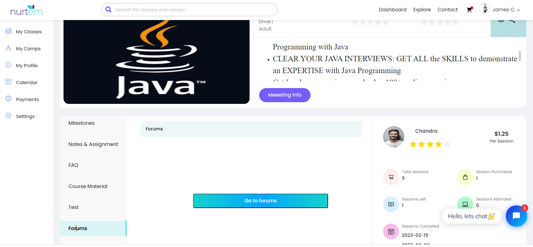Click the search magnifier icon

pos(108,10)
